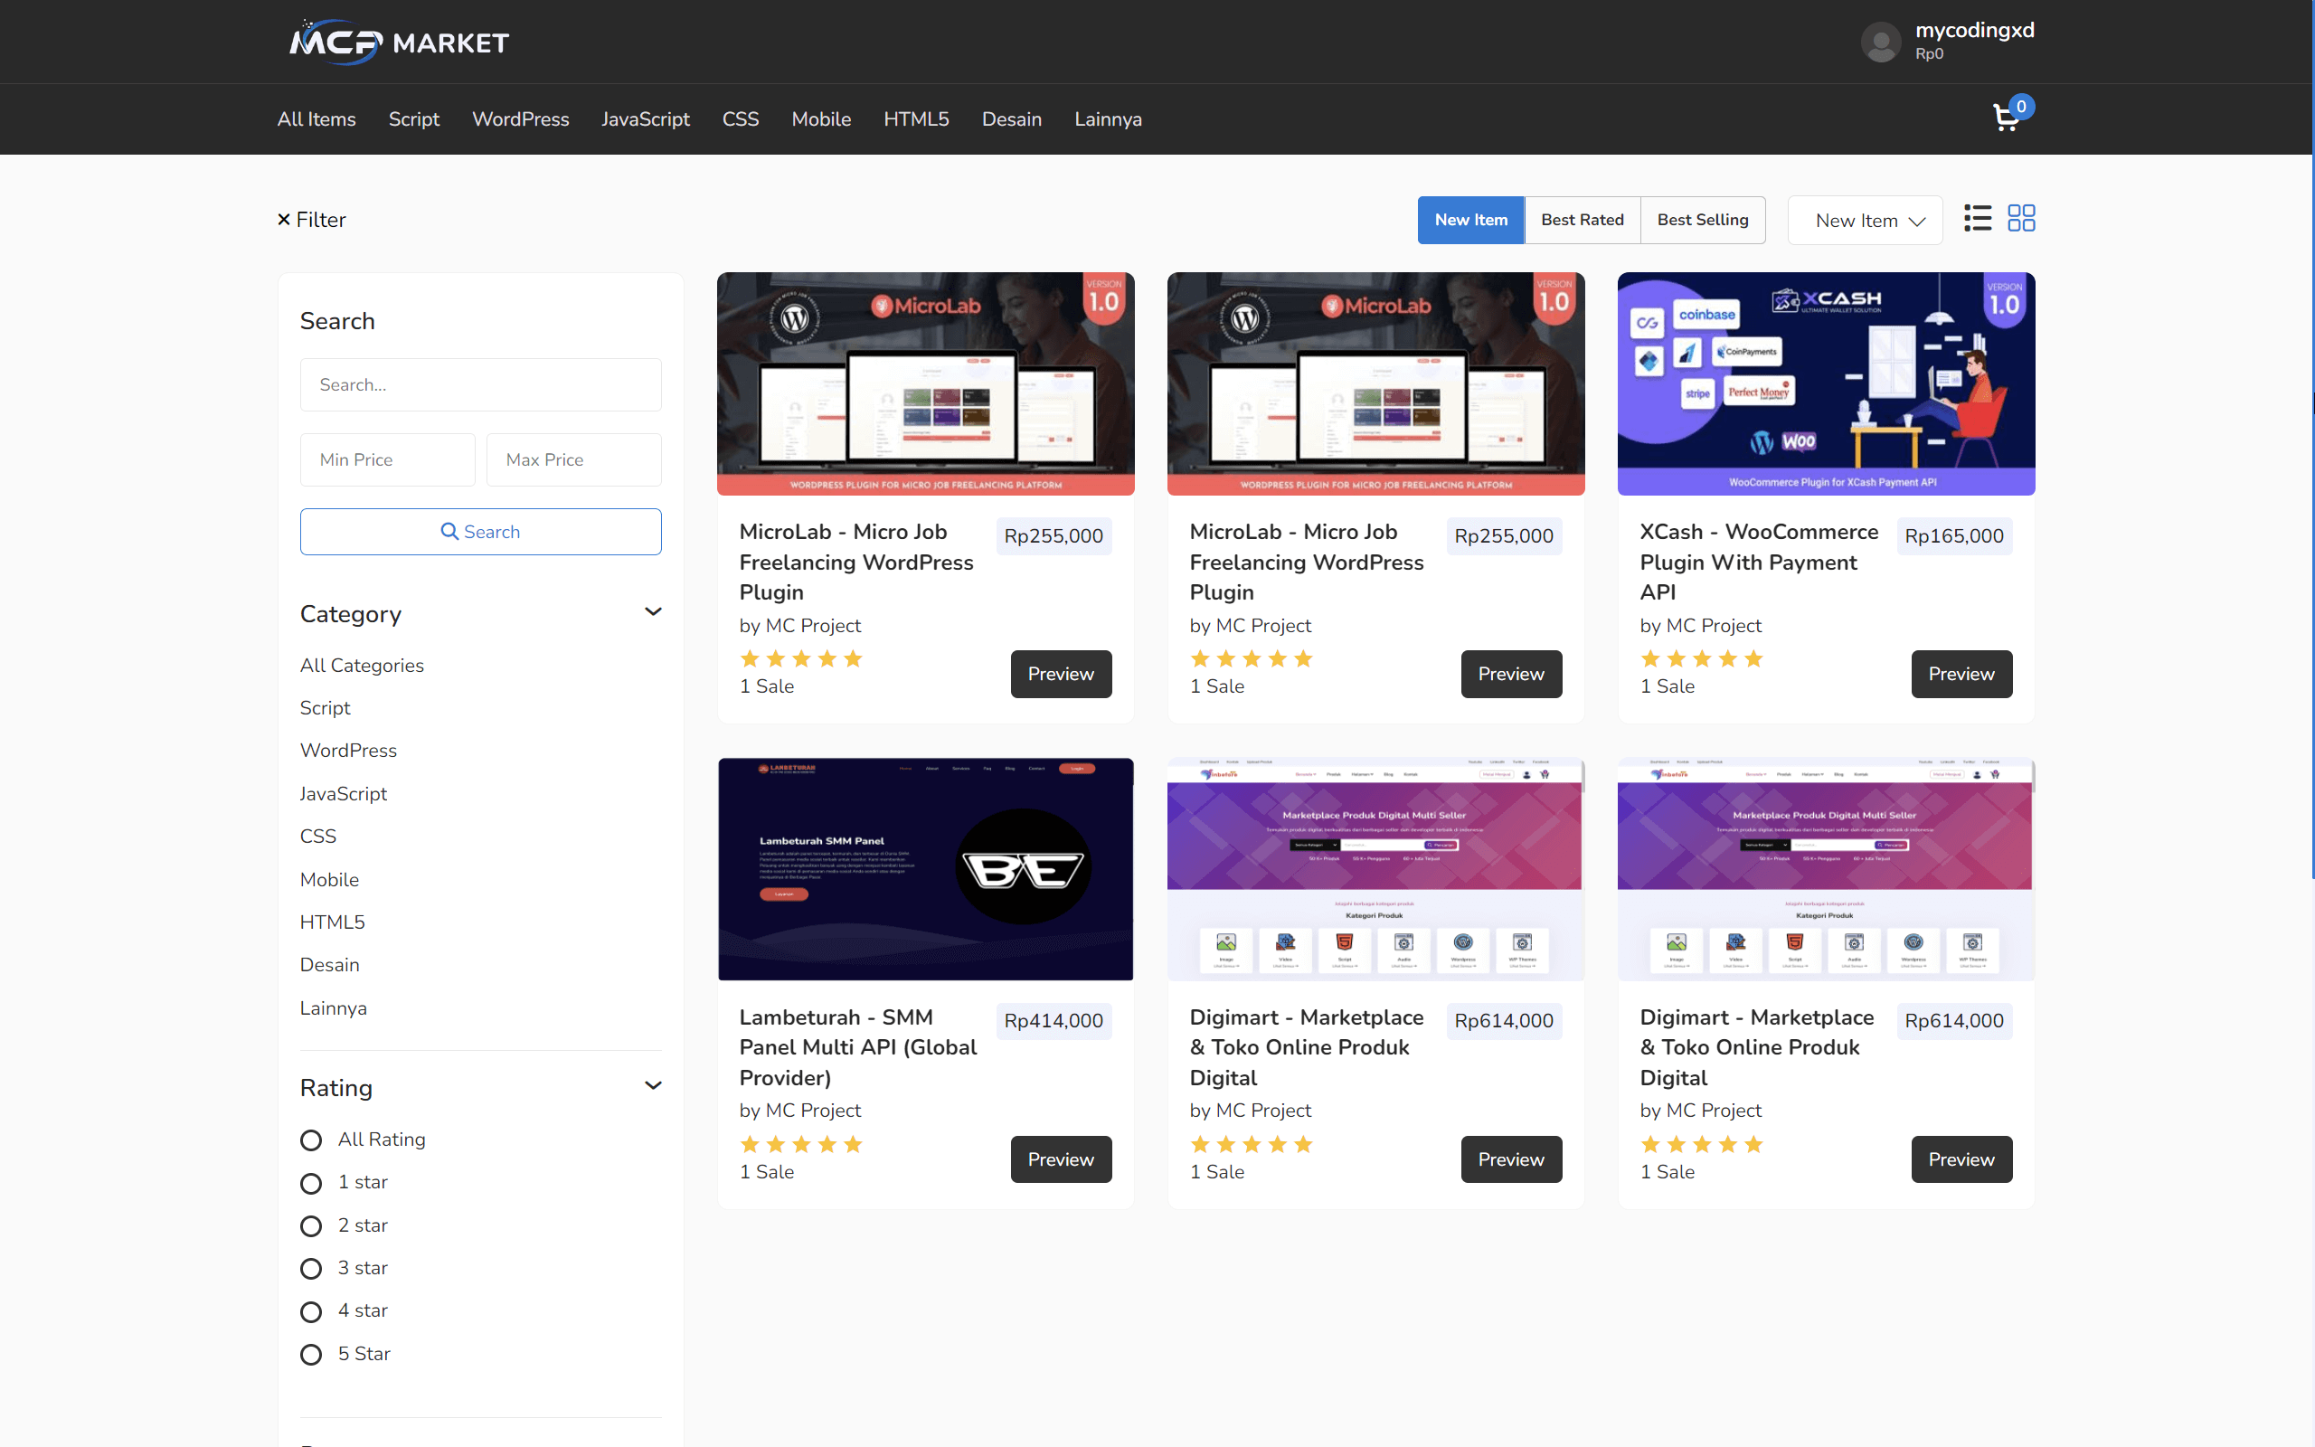Filter by All Categories in sidebar
The height and width of the screenshot is (1447, 2315).
[362, 665]
